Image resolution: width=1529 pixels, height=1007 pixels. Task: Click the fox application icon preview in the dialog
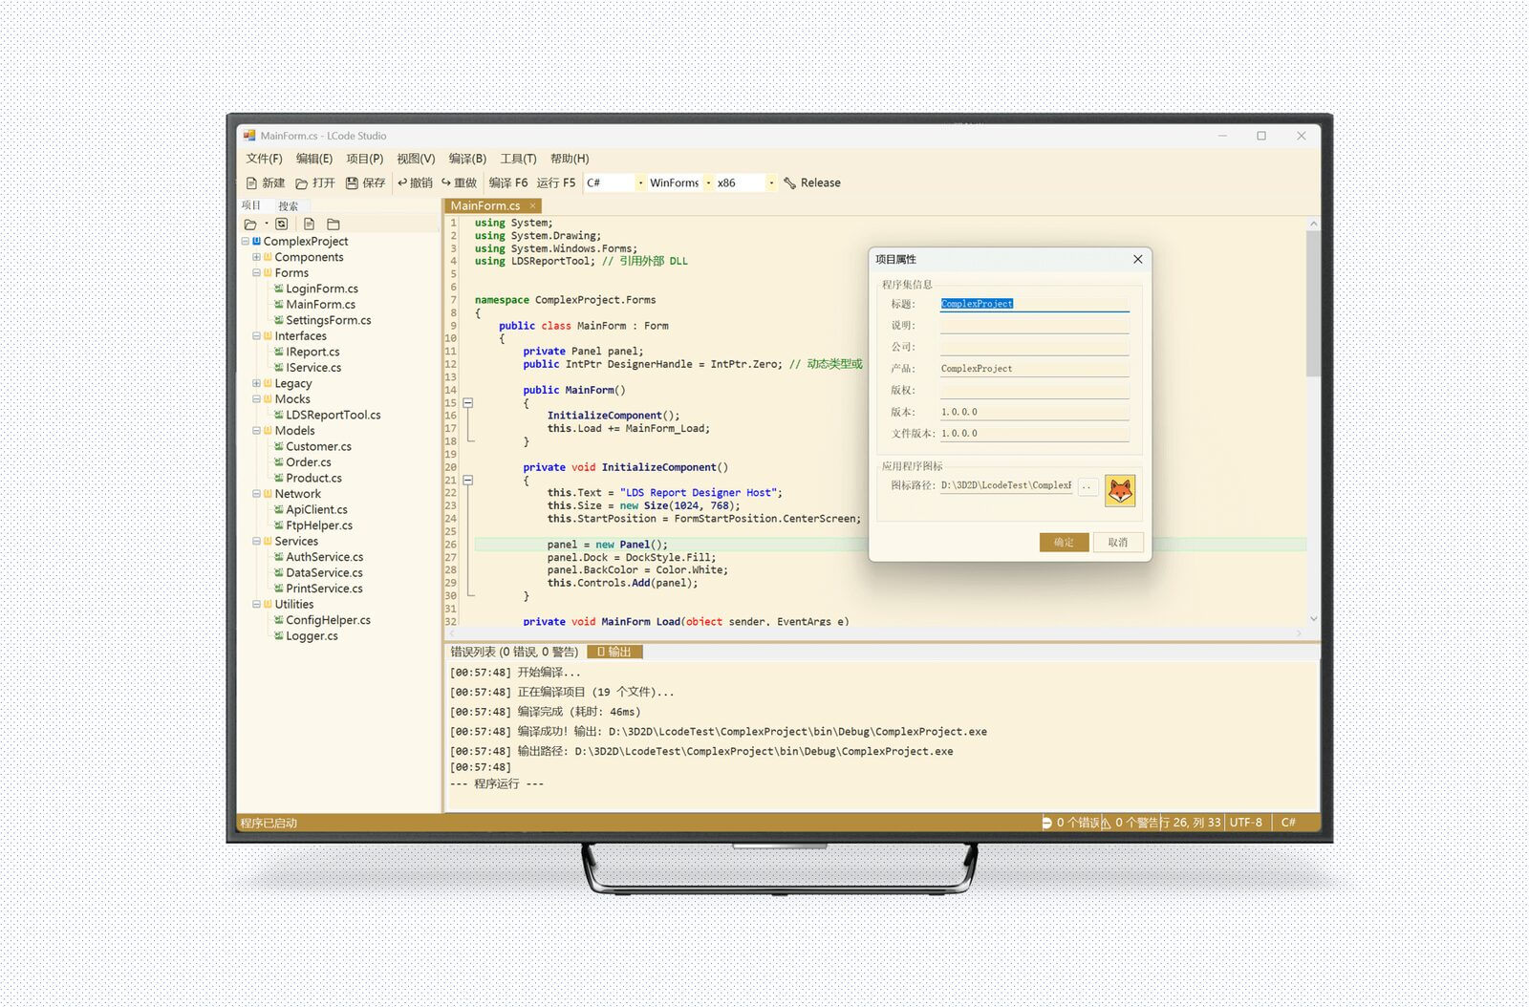pos(1120,490)
